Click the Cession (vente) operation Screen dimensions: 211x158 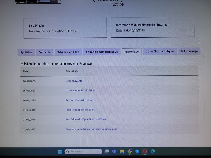pos(74,81)
